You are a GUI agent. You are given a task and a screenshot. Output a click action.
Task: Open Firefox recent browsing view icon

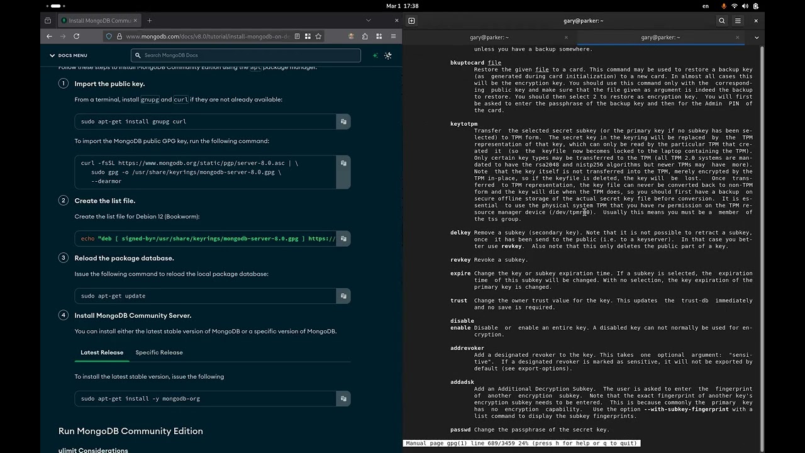[x=48, y=20]
